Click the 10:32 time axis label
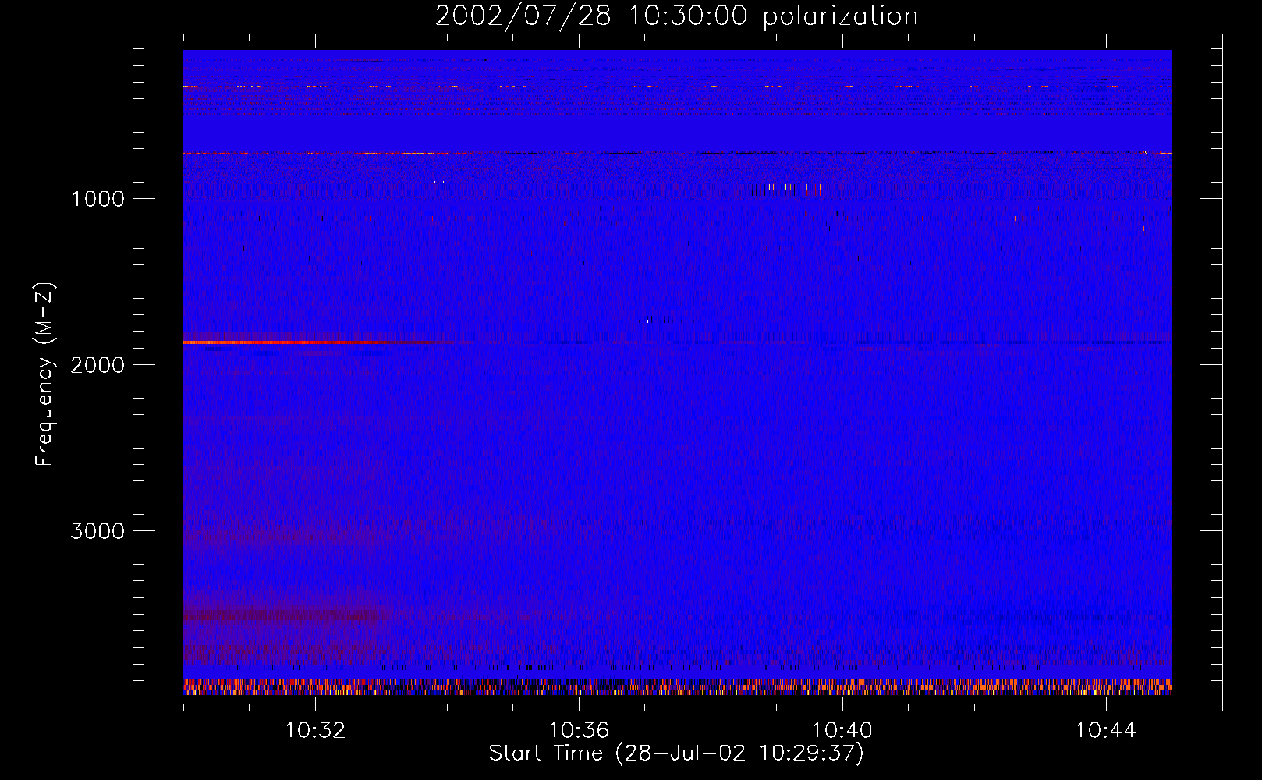1262x780 pixels. [x=315, y=731]
